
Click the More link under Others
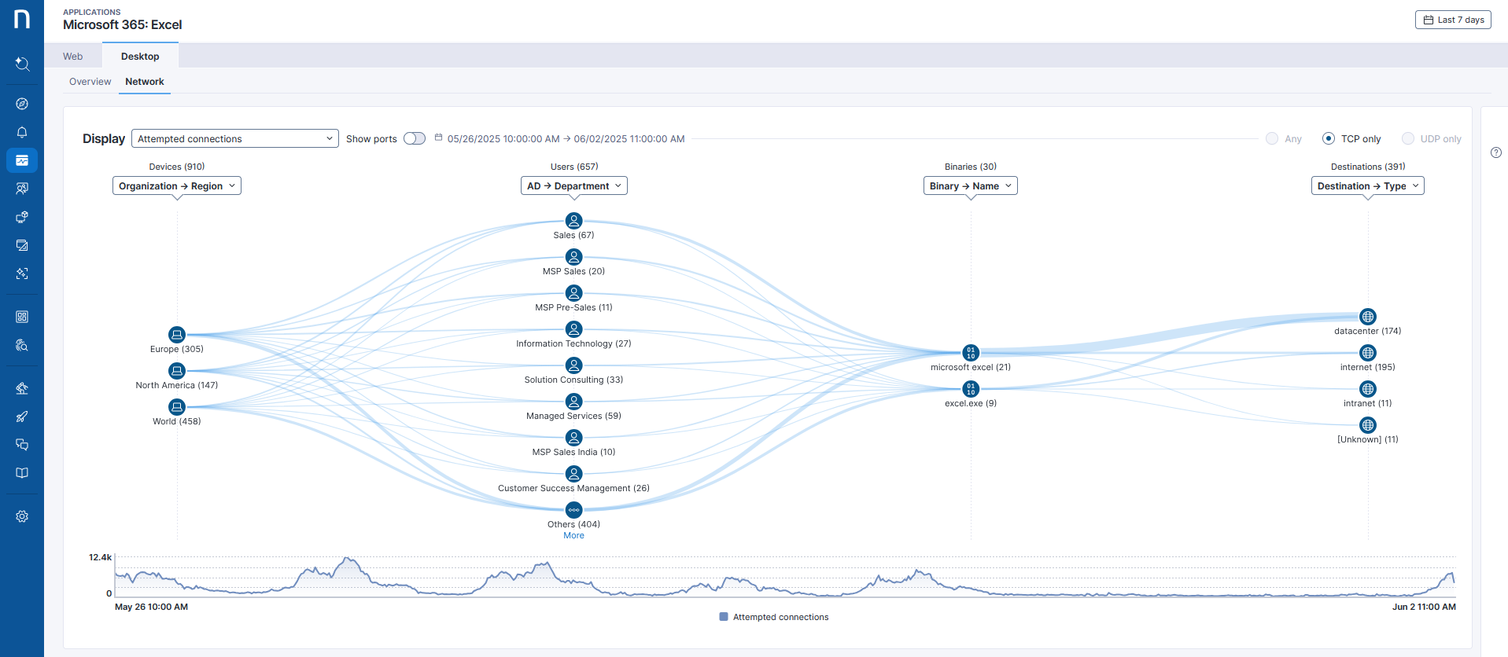(x=573, y=536)
